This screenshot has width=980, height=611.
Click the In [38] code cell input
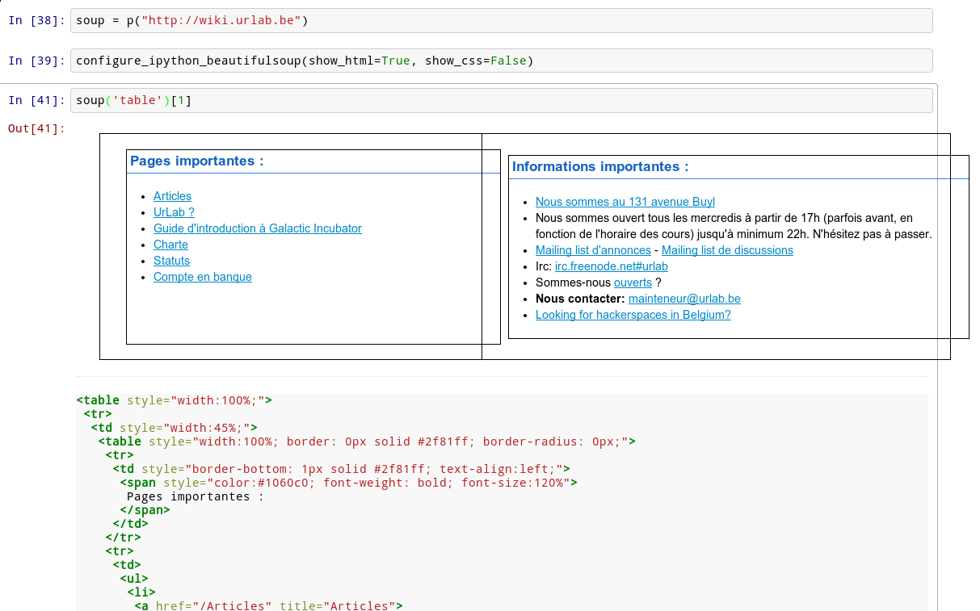click(x=502, y=20)
